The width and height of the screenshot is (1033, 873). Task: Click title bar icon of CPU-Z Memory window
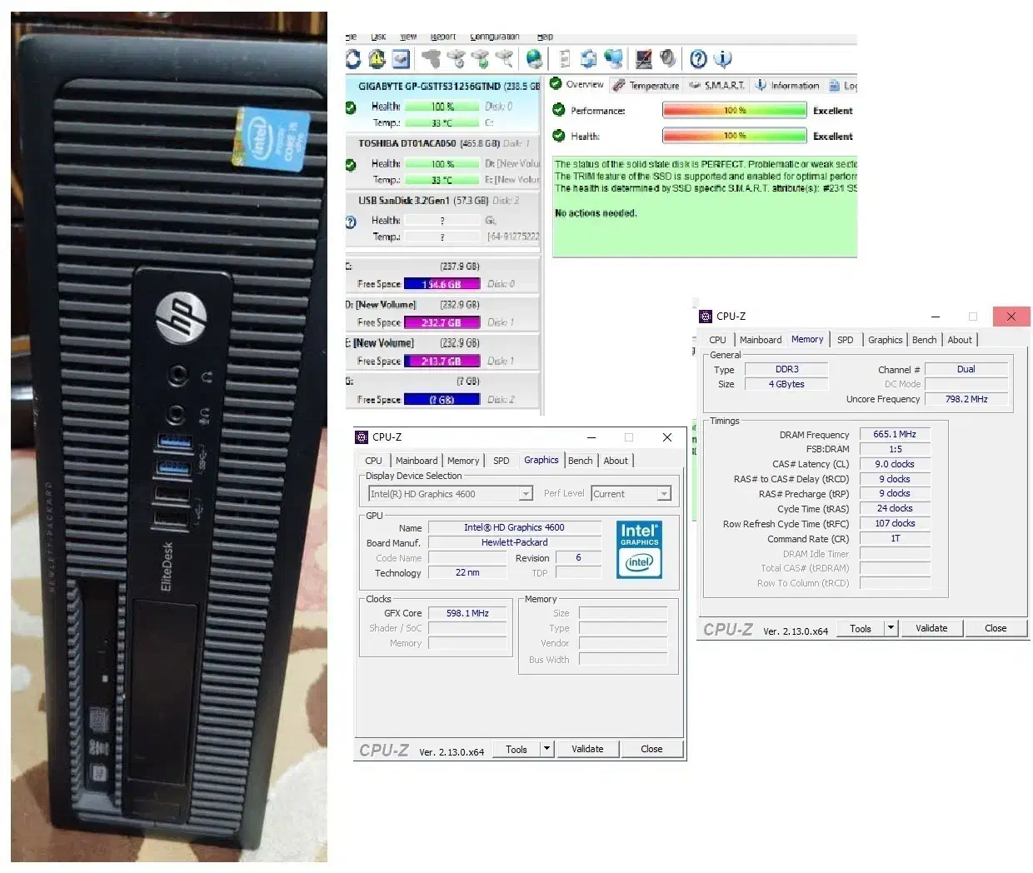tap(706, 316)
